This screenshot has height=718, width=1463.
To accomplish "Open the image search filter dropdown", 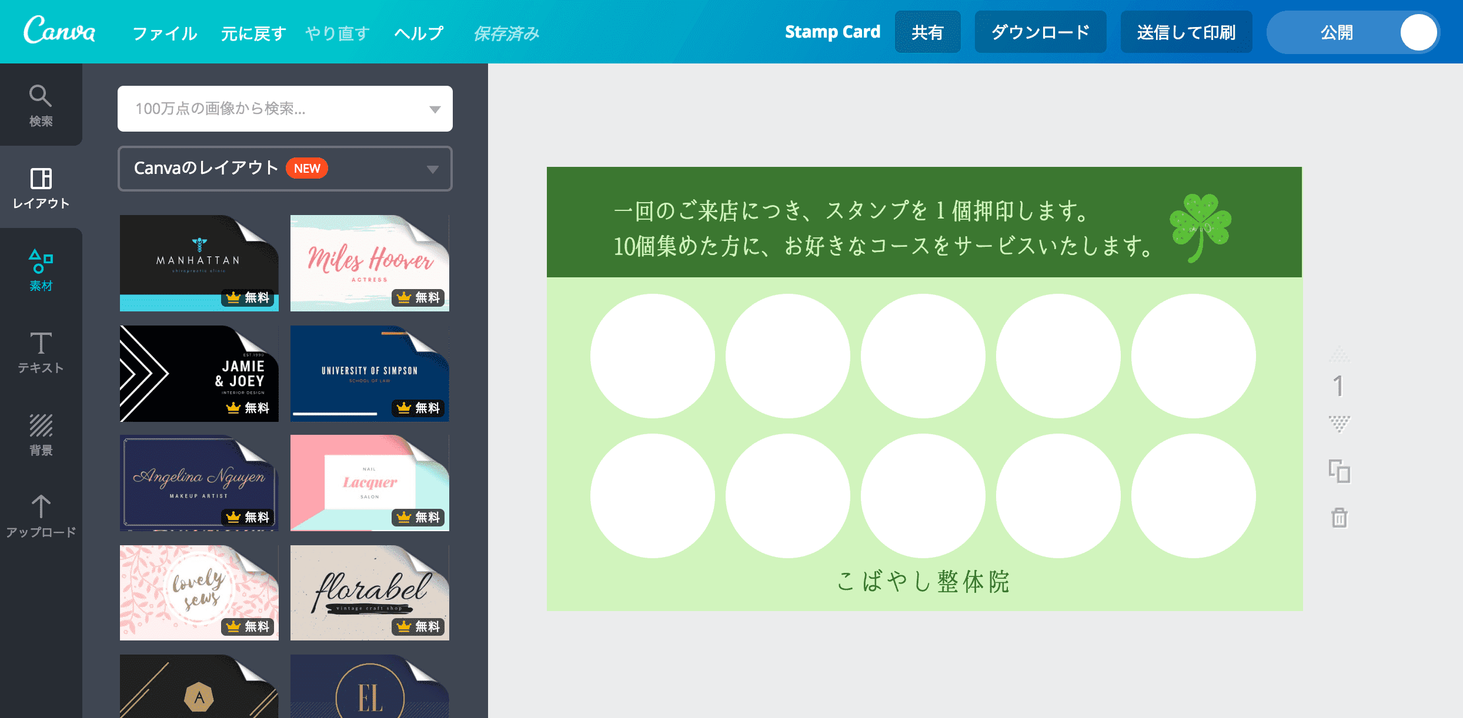I will (435, 108).
